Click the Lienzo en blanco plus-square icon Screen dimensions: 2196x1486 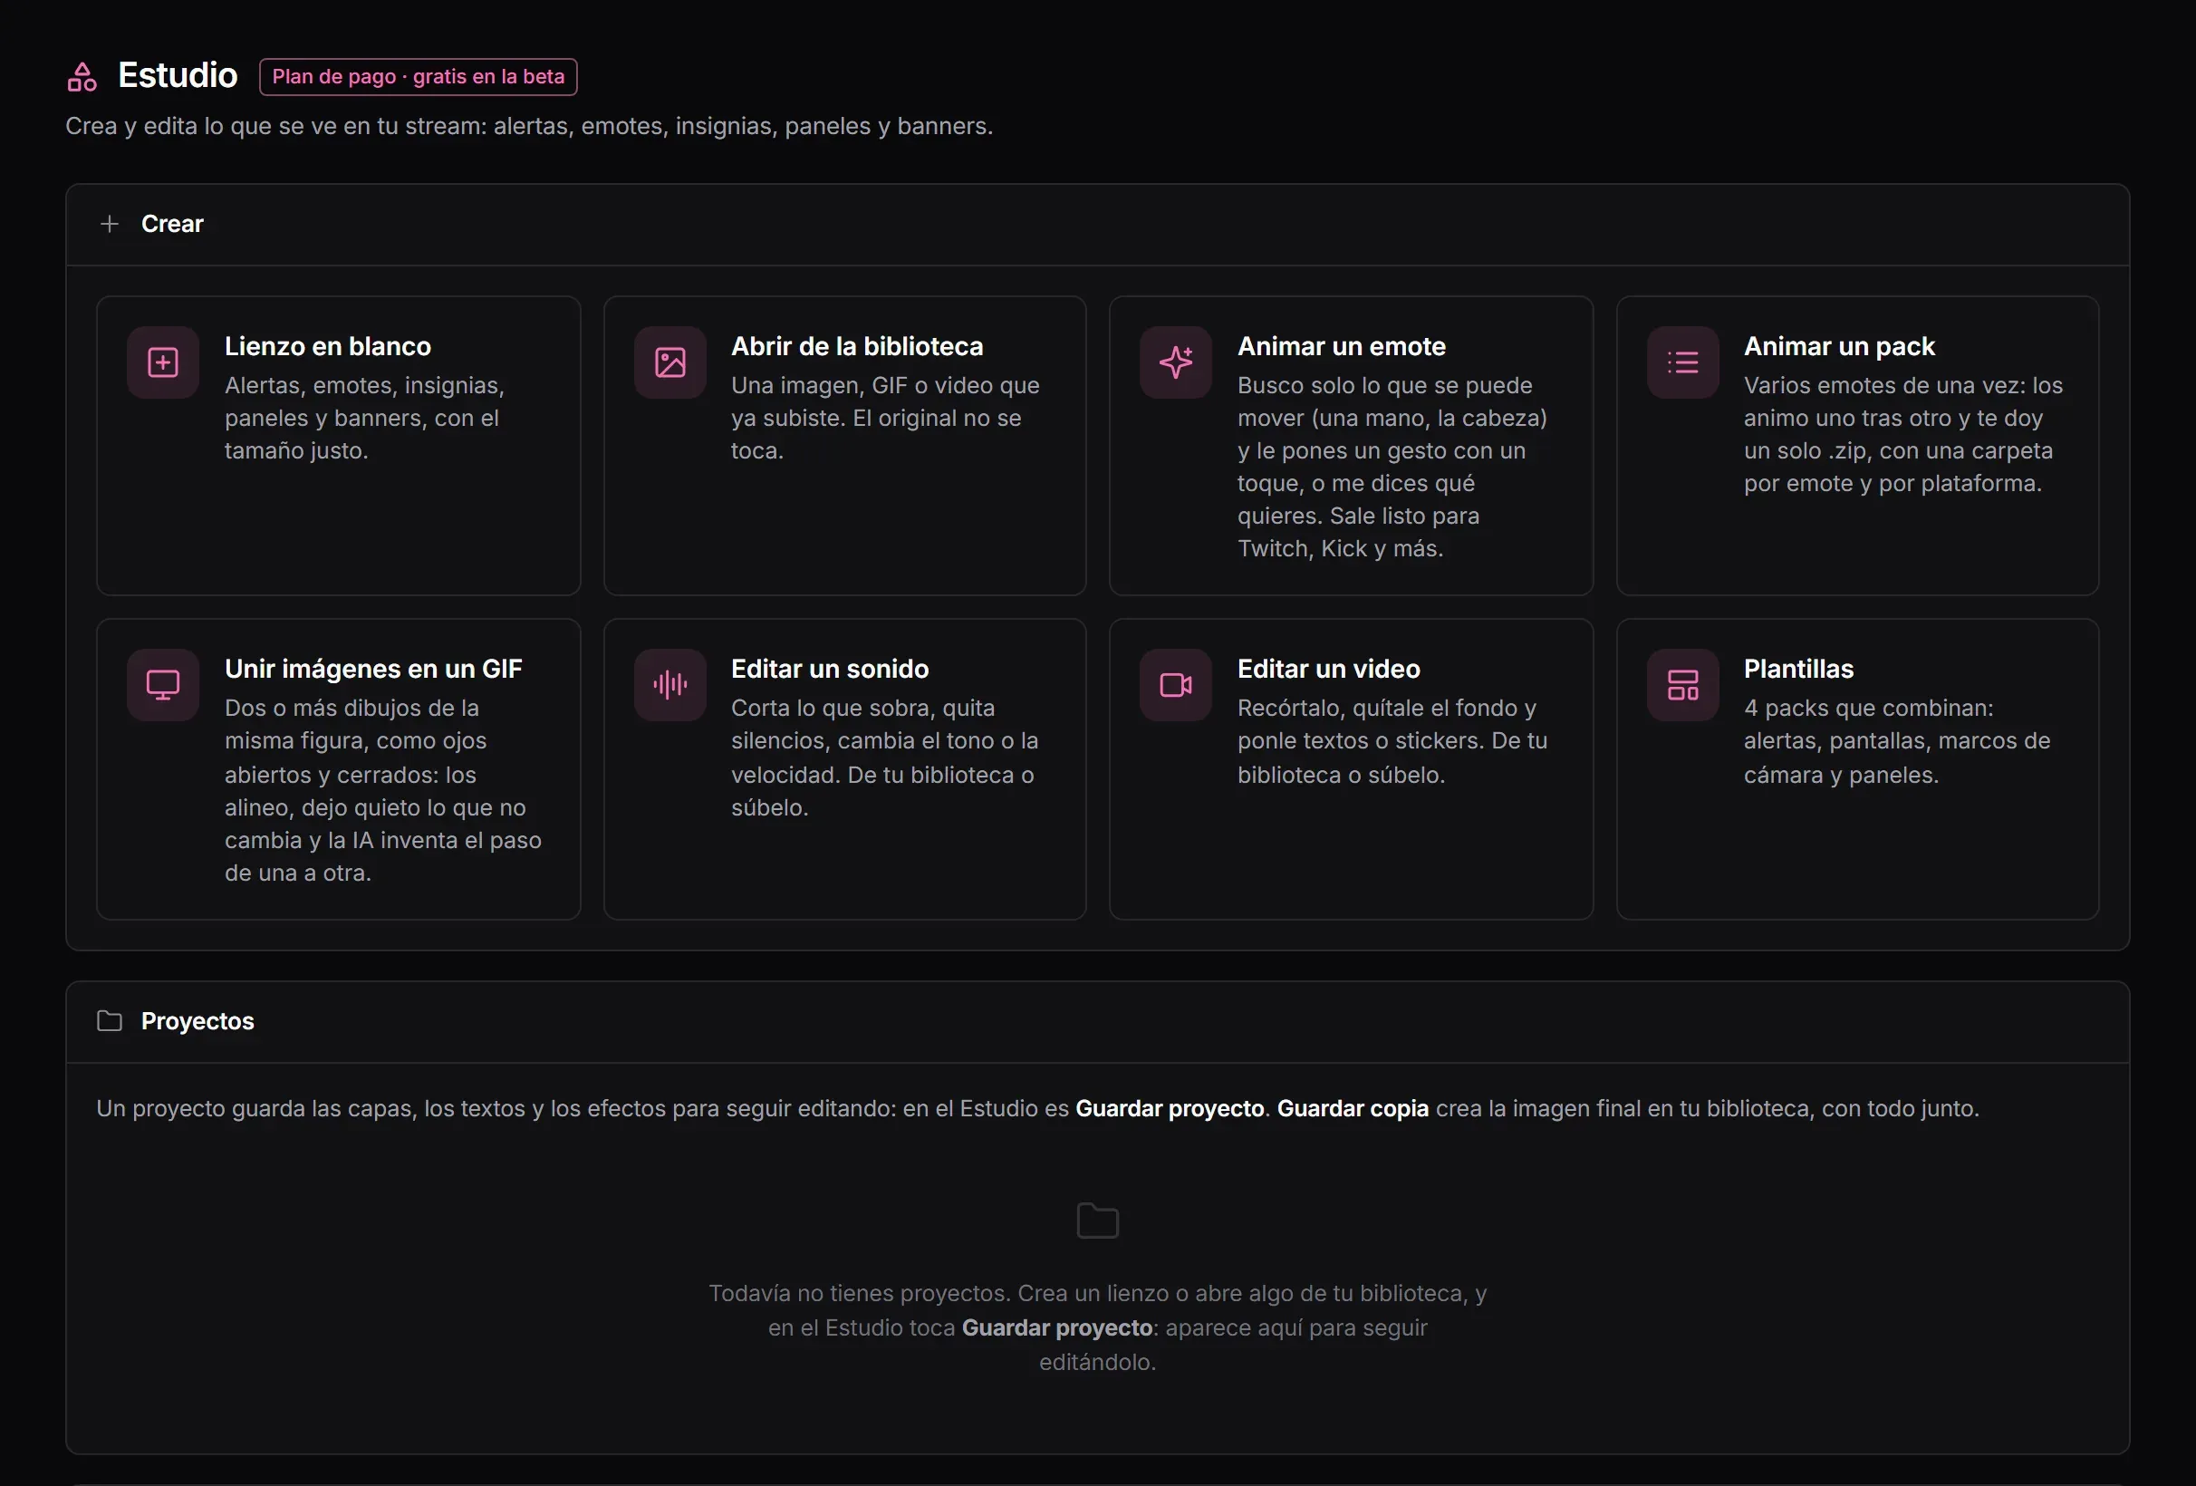(x=163, y=363)
